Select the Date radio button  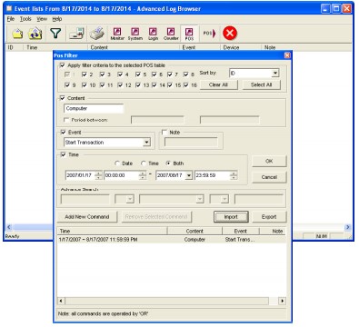(117, 163)
